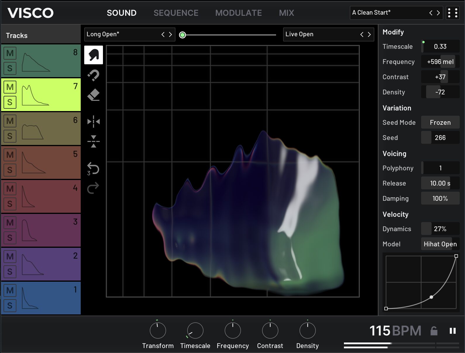Select the smudge brush tool

pos(94,55)
